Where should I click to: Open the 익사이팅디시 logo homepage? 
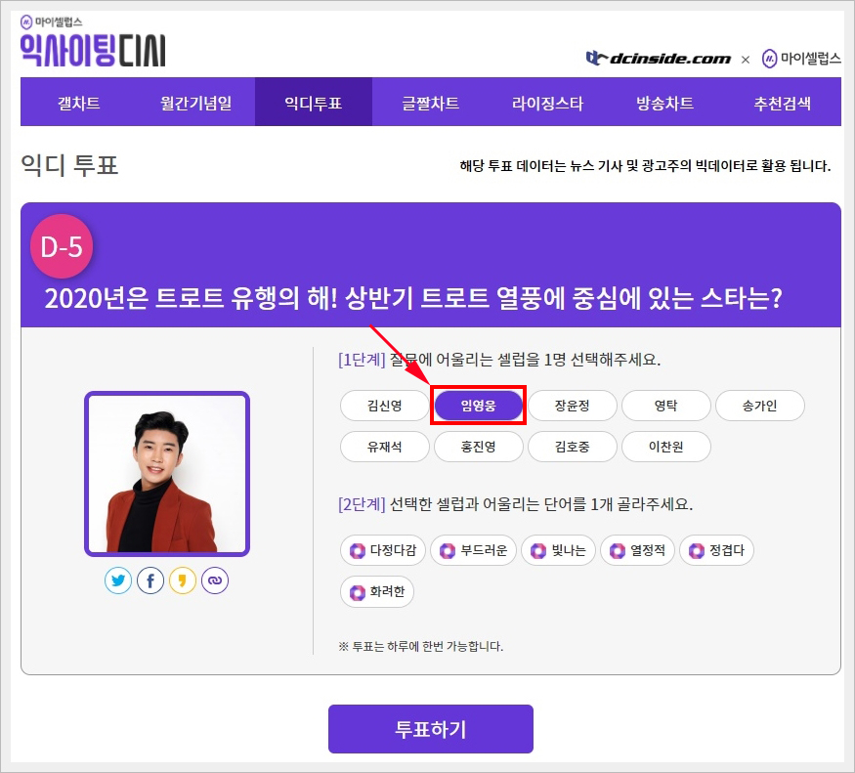click(93, 51)
